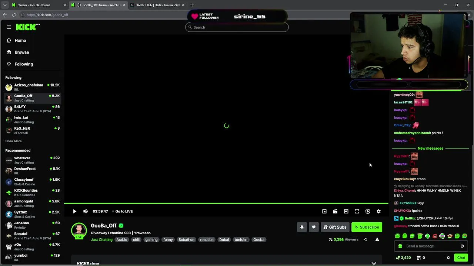The image size is (474, 266).
Task: Open asmongold recommended channel
Action: tap(32, 204)
